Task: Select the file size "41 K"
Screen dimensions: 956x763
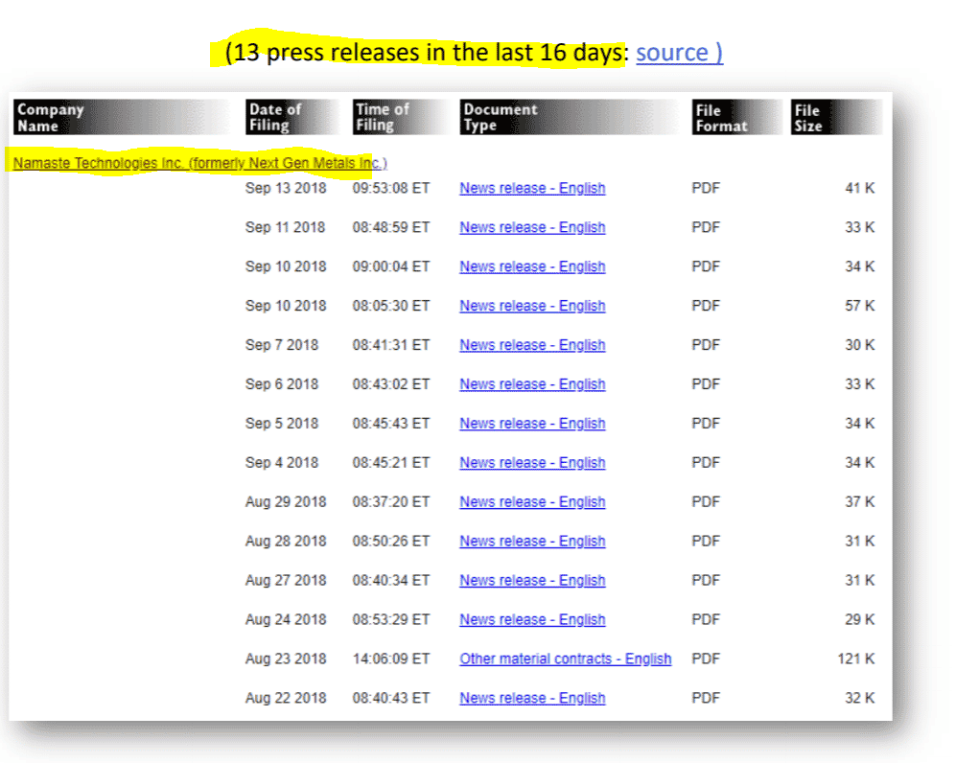Action: point(860,188)
